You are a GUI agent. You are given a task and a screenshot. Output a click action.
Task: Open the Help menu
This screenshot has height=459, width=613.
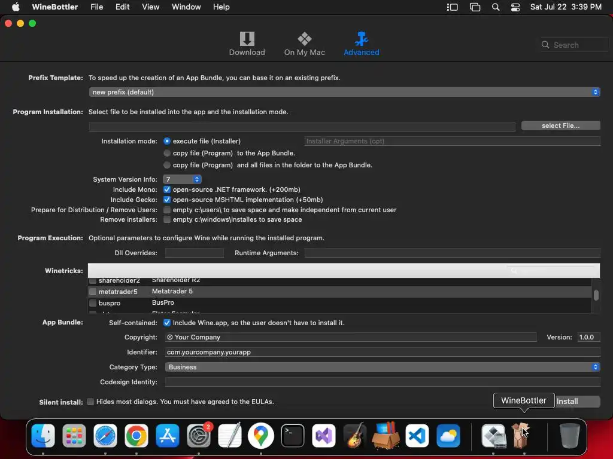(x=221, y=7)
